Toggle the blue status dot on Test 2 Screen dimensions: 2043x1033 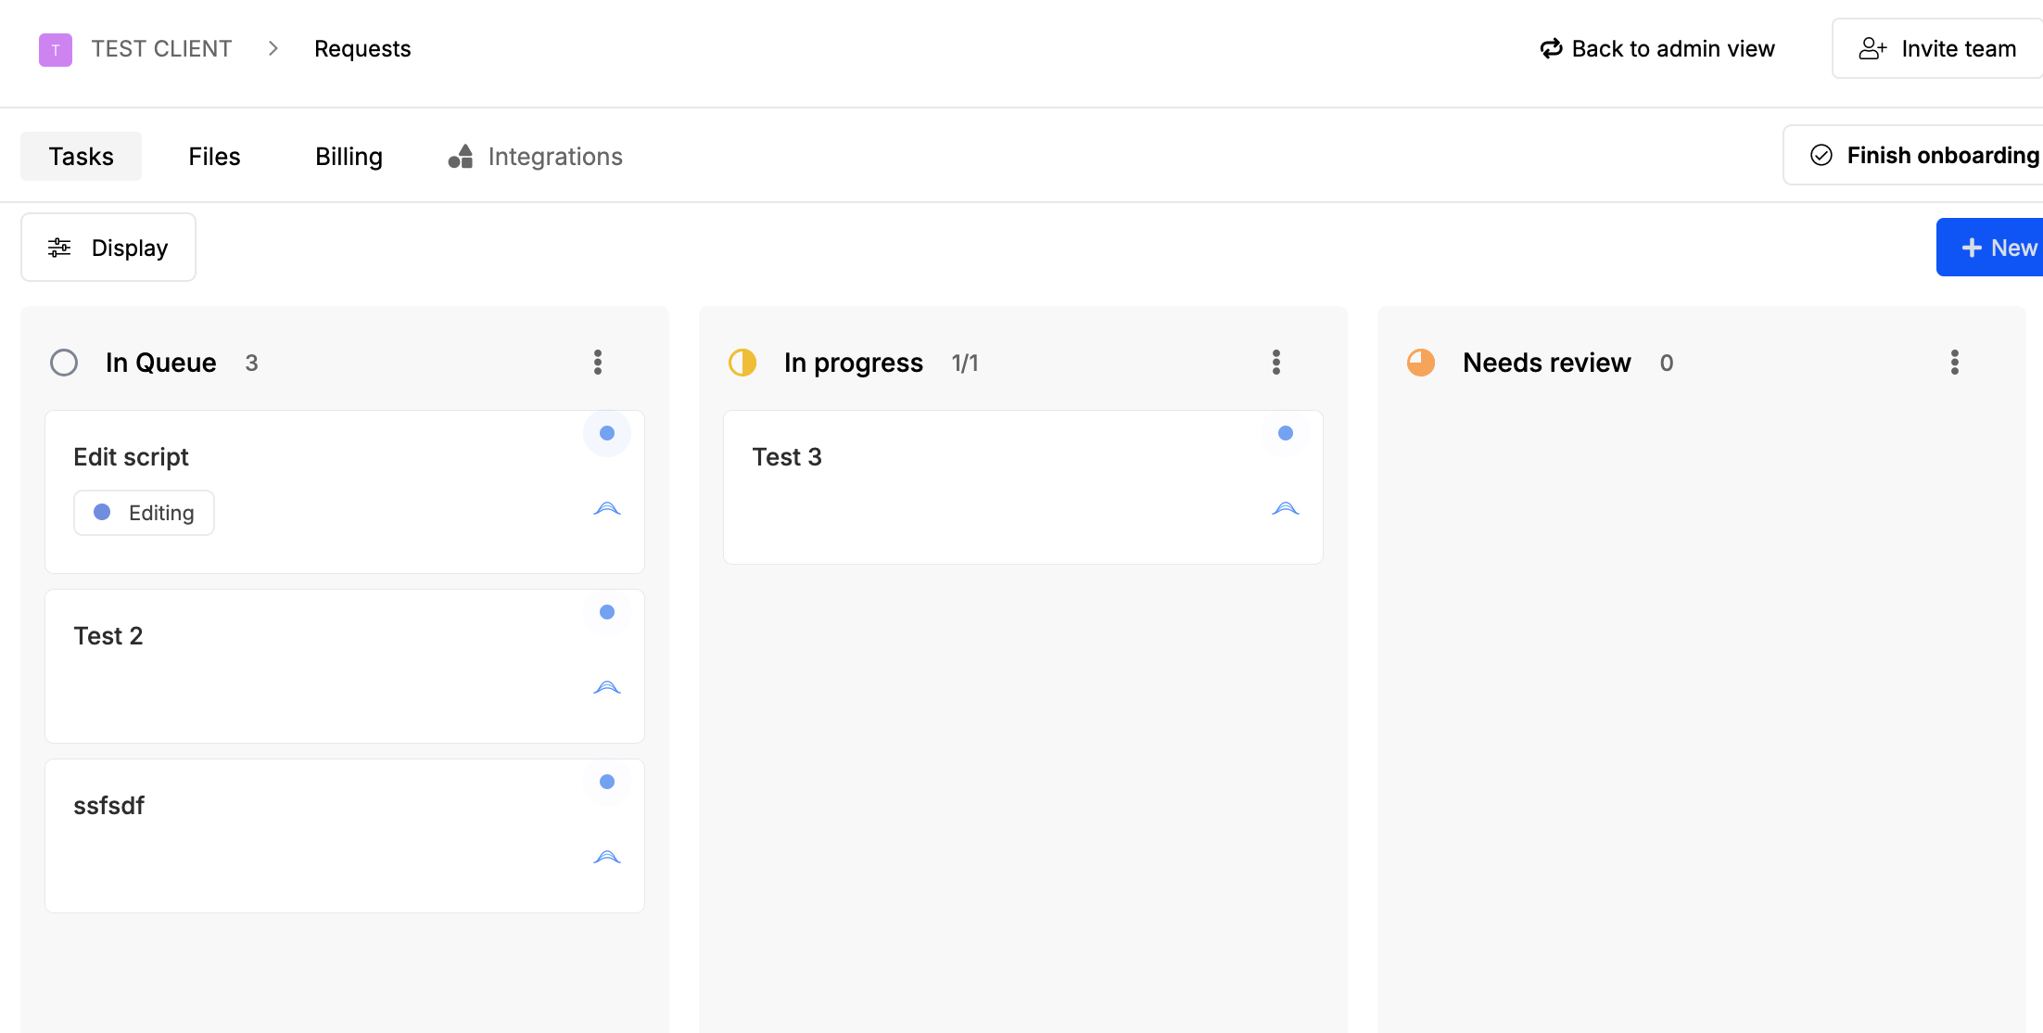607,612
